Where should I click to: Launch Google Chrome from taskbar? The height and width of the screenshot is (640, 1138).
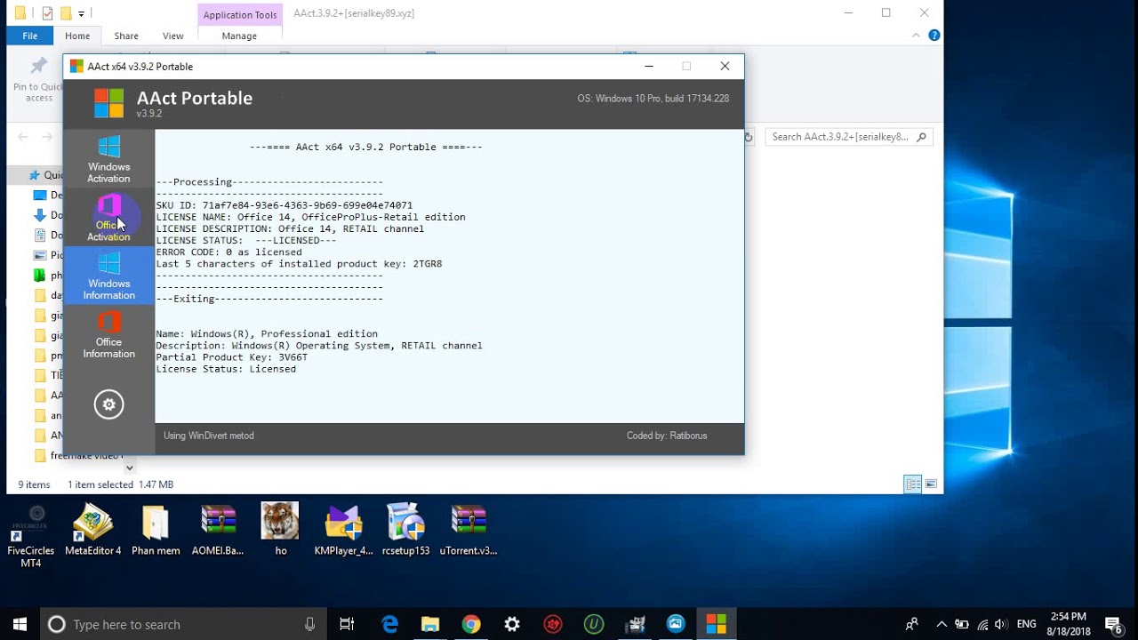471,624
